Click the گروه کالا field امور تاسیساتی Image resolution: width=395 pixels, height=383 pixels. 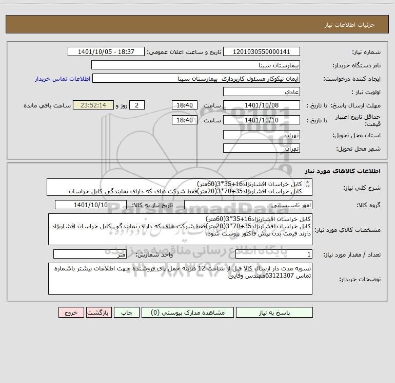[x=248, y=205]
